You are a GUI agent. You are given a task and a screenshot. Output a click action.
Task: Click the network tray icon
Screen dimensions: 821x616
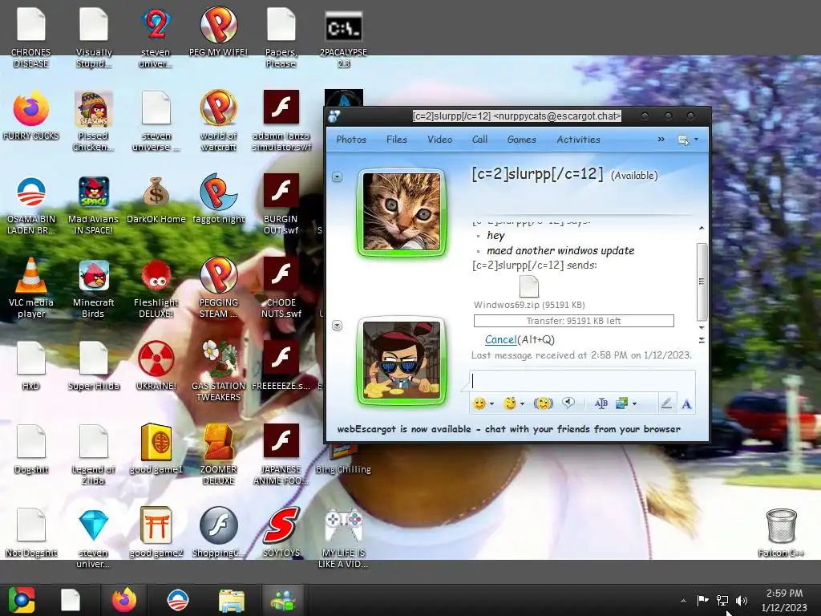coord(722,600)
